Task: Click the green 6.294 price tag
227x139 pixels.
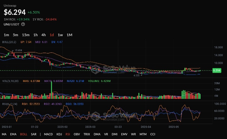Action: 217,71
